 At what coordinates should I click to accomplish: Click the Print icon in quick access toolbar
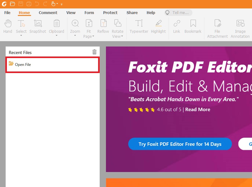[x=29, y=4]
